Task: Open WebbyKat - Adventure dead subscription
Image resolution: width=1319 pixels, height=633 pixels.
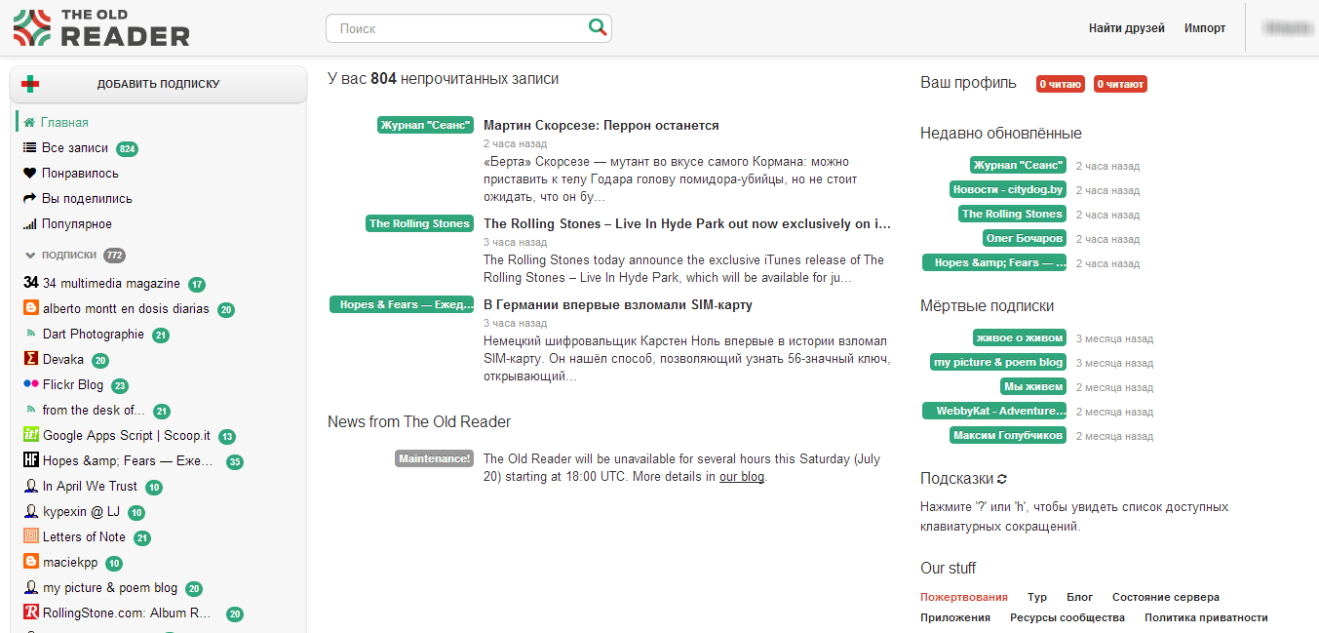Action: click(x=994, y=411)
